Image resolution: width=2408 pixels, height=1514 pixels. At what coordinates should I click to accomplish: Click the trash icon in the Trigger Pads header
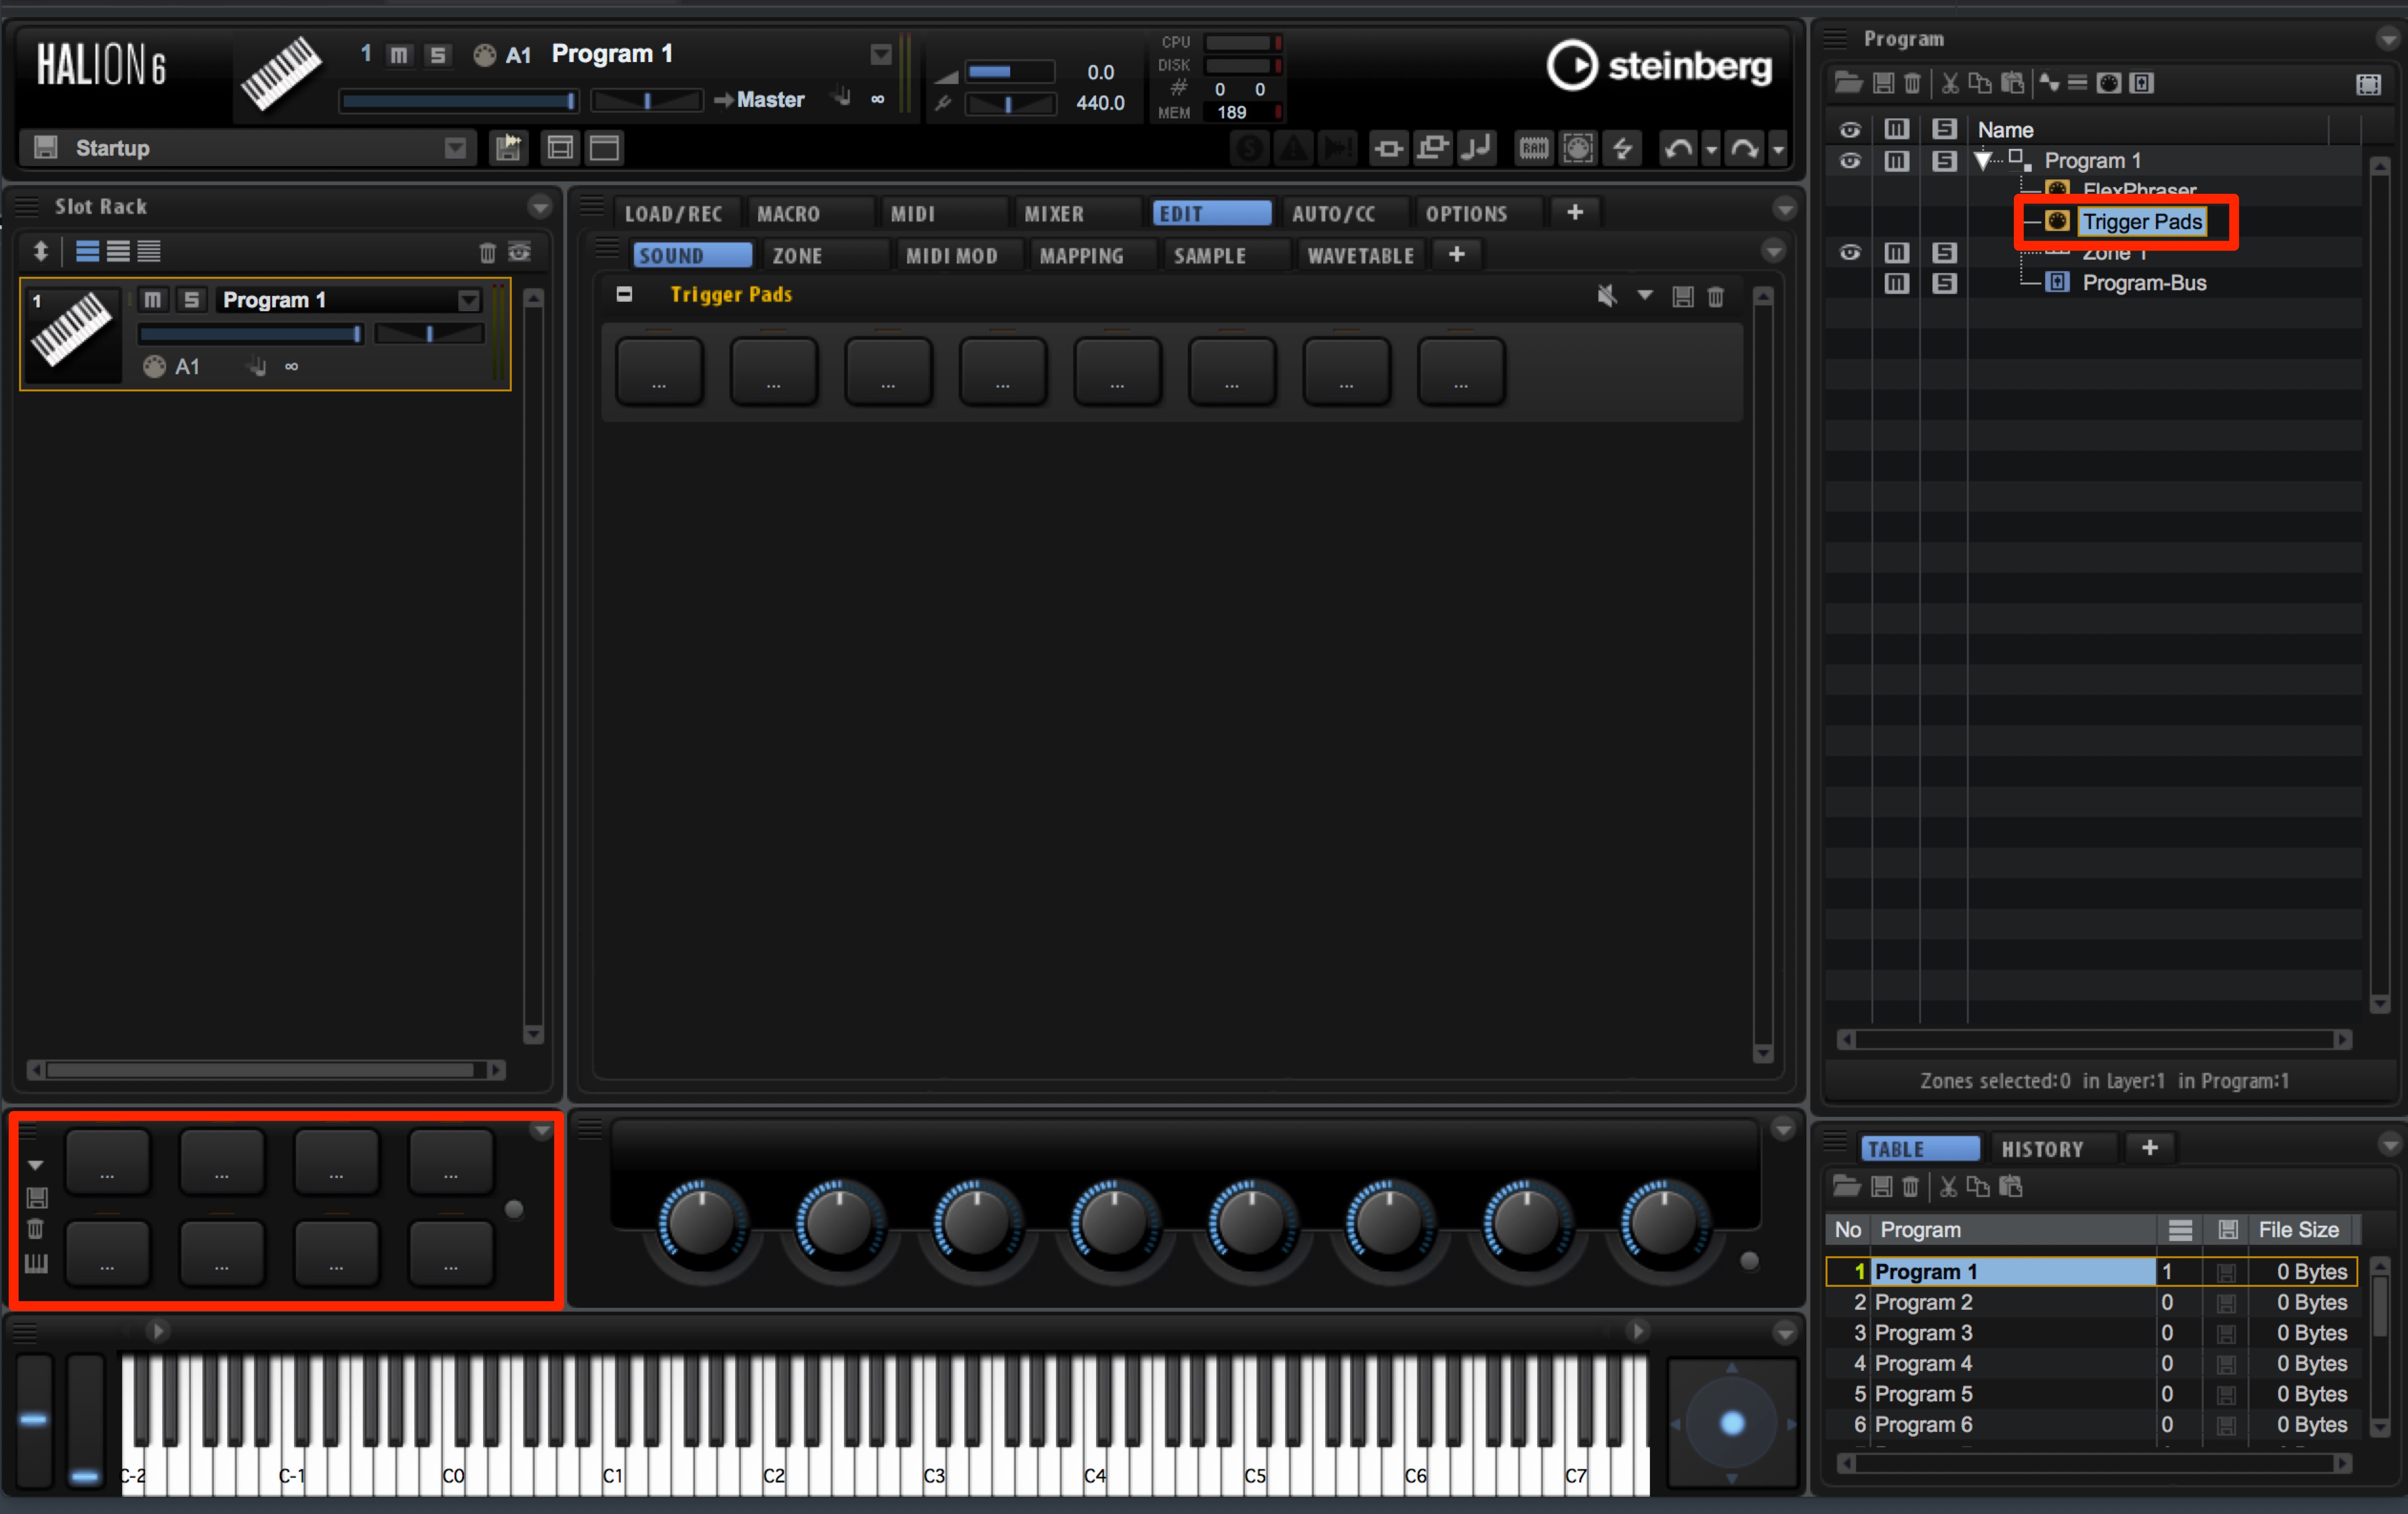point(1715,297)
